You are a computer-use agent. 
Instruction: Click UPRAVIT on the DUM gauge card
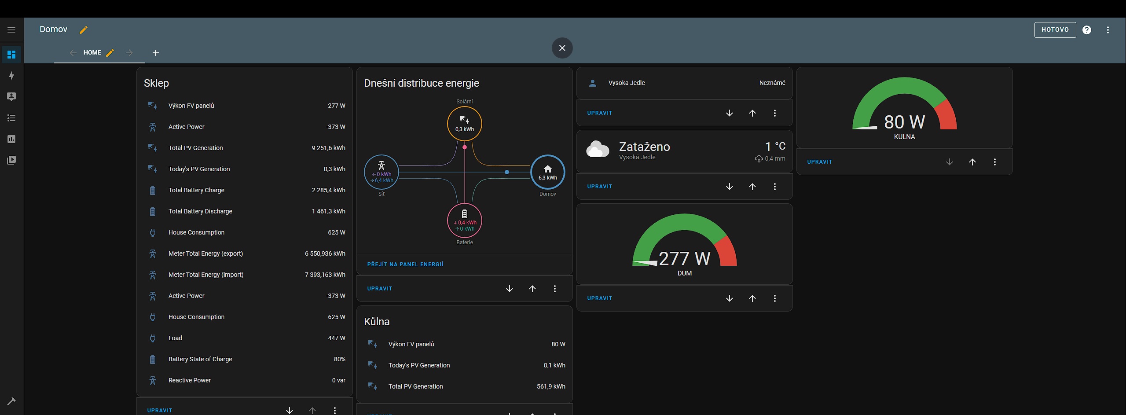click(600, 298)
